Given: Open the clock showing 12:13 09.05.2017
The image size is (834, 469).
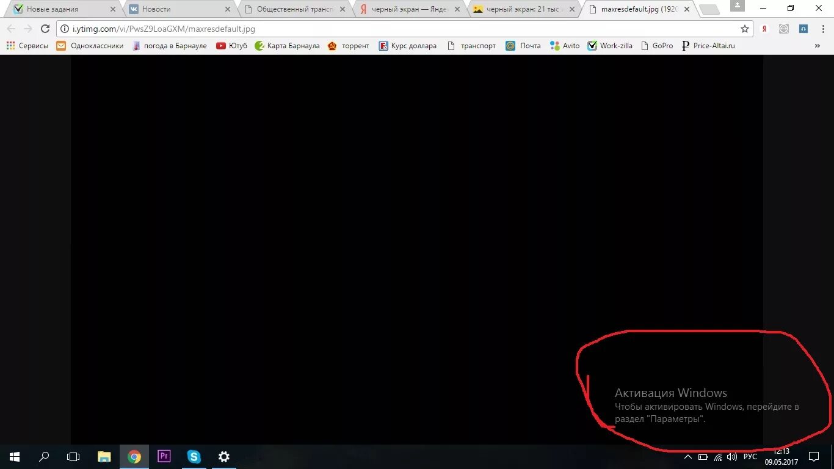Looking at the screenshot, I should point(782,457).
